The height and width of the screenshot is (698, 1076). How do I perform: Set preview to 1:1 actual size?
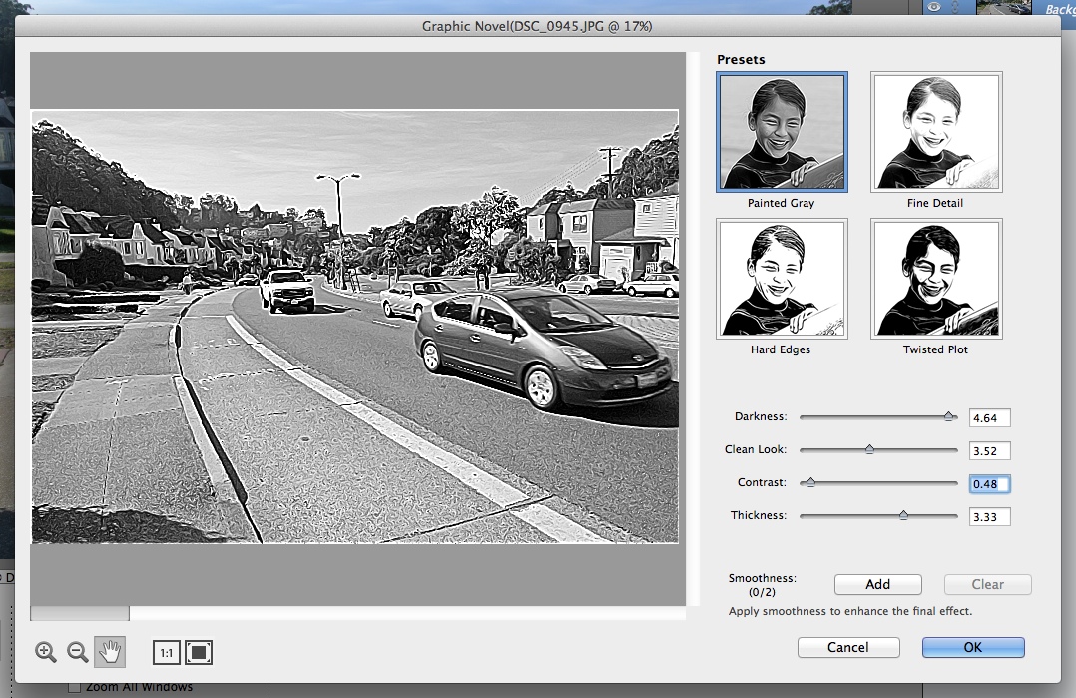pyautogui.click(x=166, y=653)
